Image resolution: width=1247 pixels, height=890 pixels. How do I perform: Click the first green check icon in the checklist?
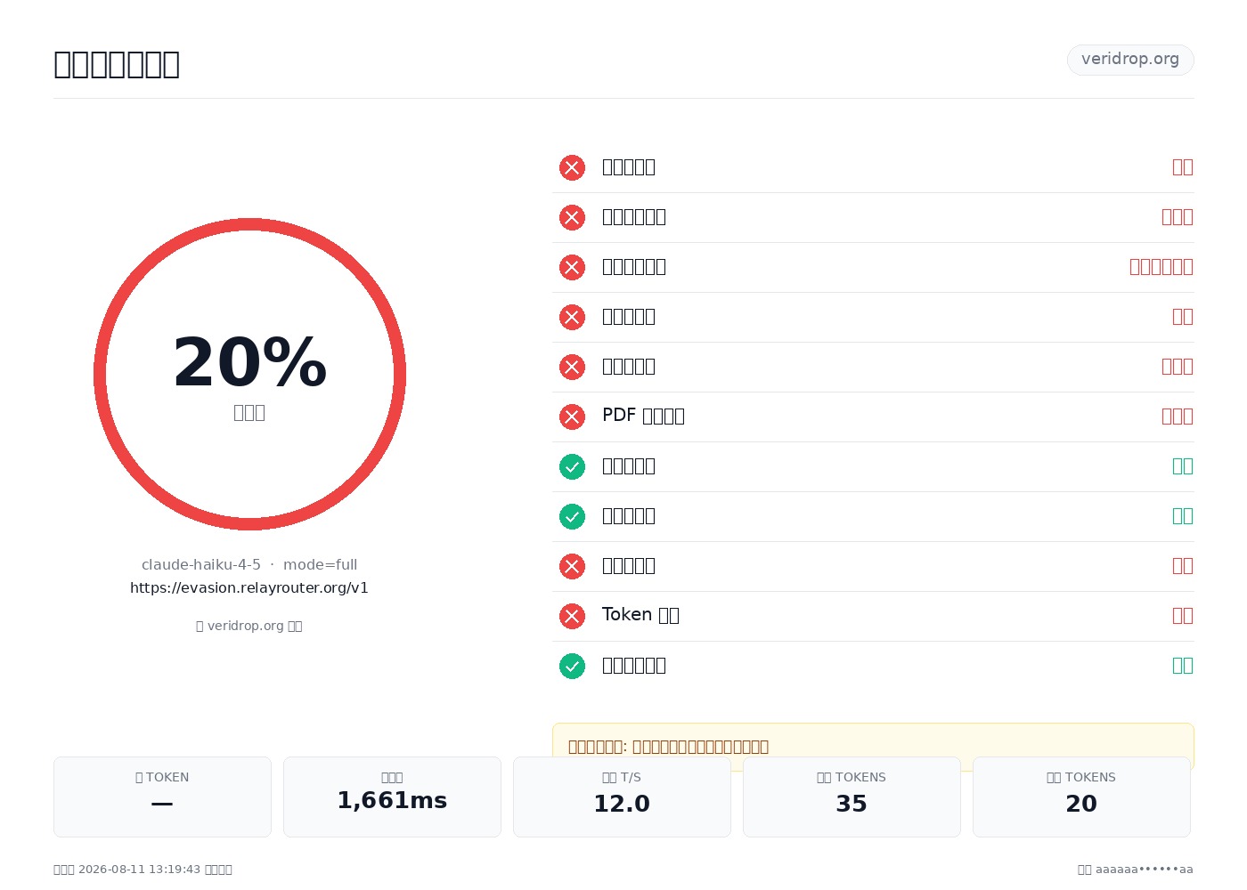tap(572, 466)
